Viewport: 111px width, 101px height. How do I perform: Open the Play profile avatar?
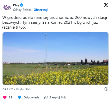point(7,7)
